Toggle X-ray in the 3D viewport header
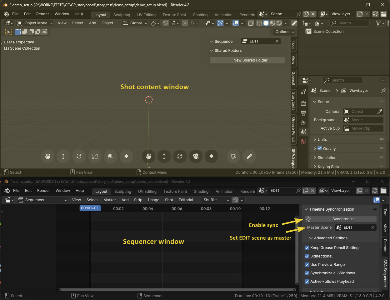Viewport: 390px width, 300px height. coord(251,23)
